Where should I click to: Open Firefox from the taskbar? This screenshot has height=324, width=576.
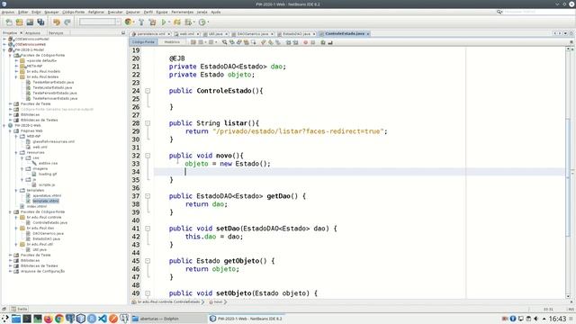point(48,319)
